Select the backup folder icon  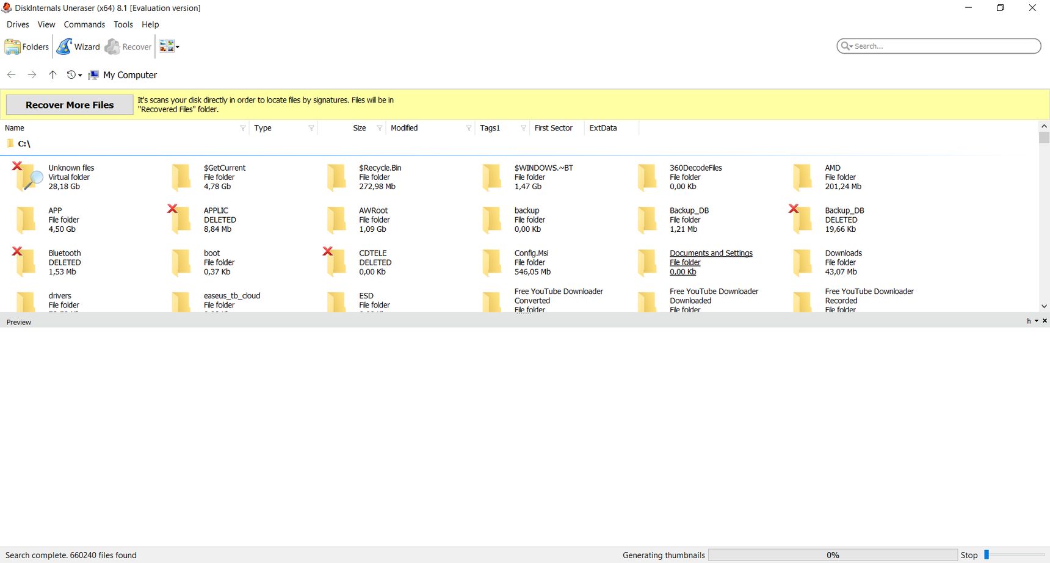[x=492, y=220]
